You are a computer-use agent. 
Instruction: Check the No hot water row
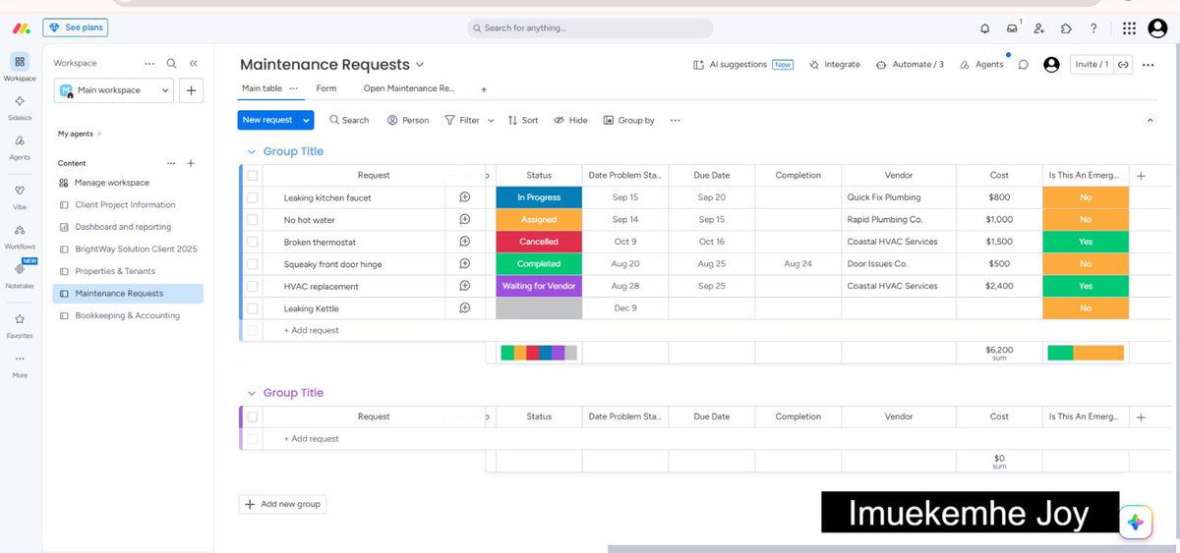(253, 220)
